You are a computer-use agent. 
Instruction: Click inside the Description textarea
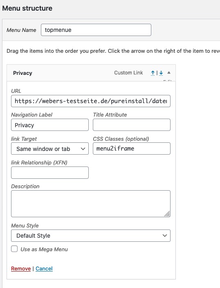91,204
